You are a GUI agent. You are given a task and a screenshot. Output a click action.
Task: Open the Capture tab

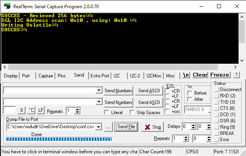[x=46, y=76]
